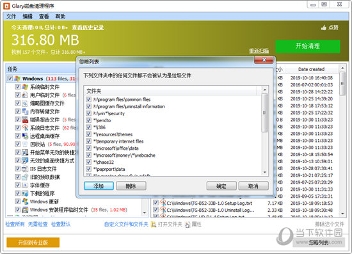Image resolution: width=352 pixels, height=254 pixels.
Task: Click the 无效的桌面快捷方式 icon
Action: pos(25,161)
